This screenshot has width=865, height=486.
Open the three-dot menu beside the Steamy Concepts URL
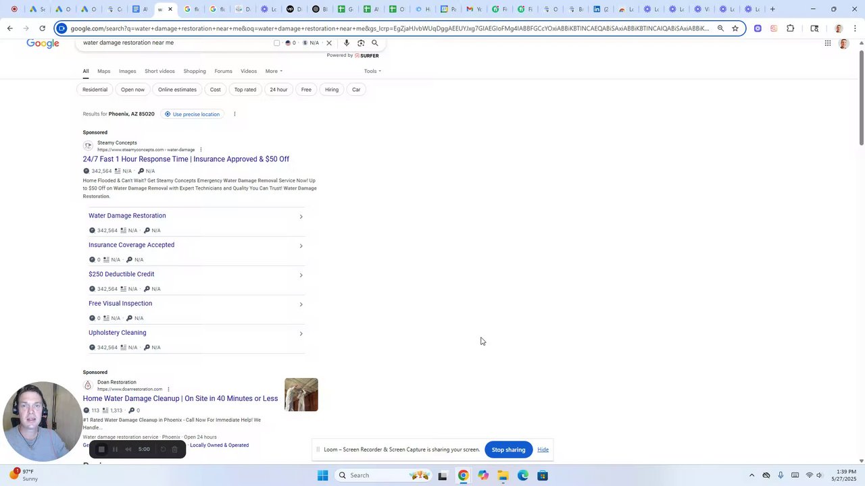pyautogui.click(x=201, y=150)
